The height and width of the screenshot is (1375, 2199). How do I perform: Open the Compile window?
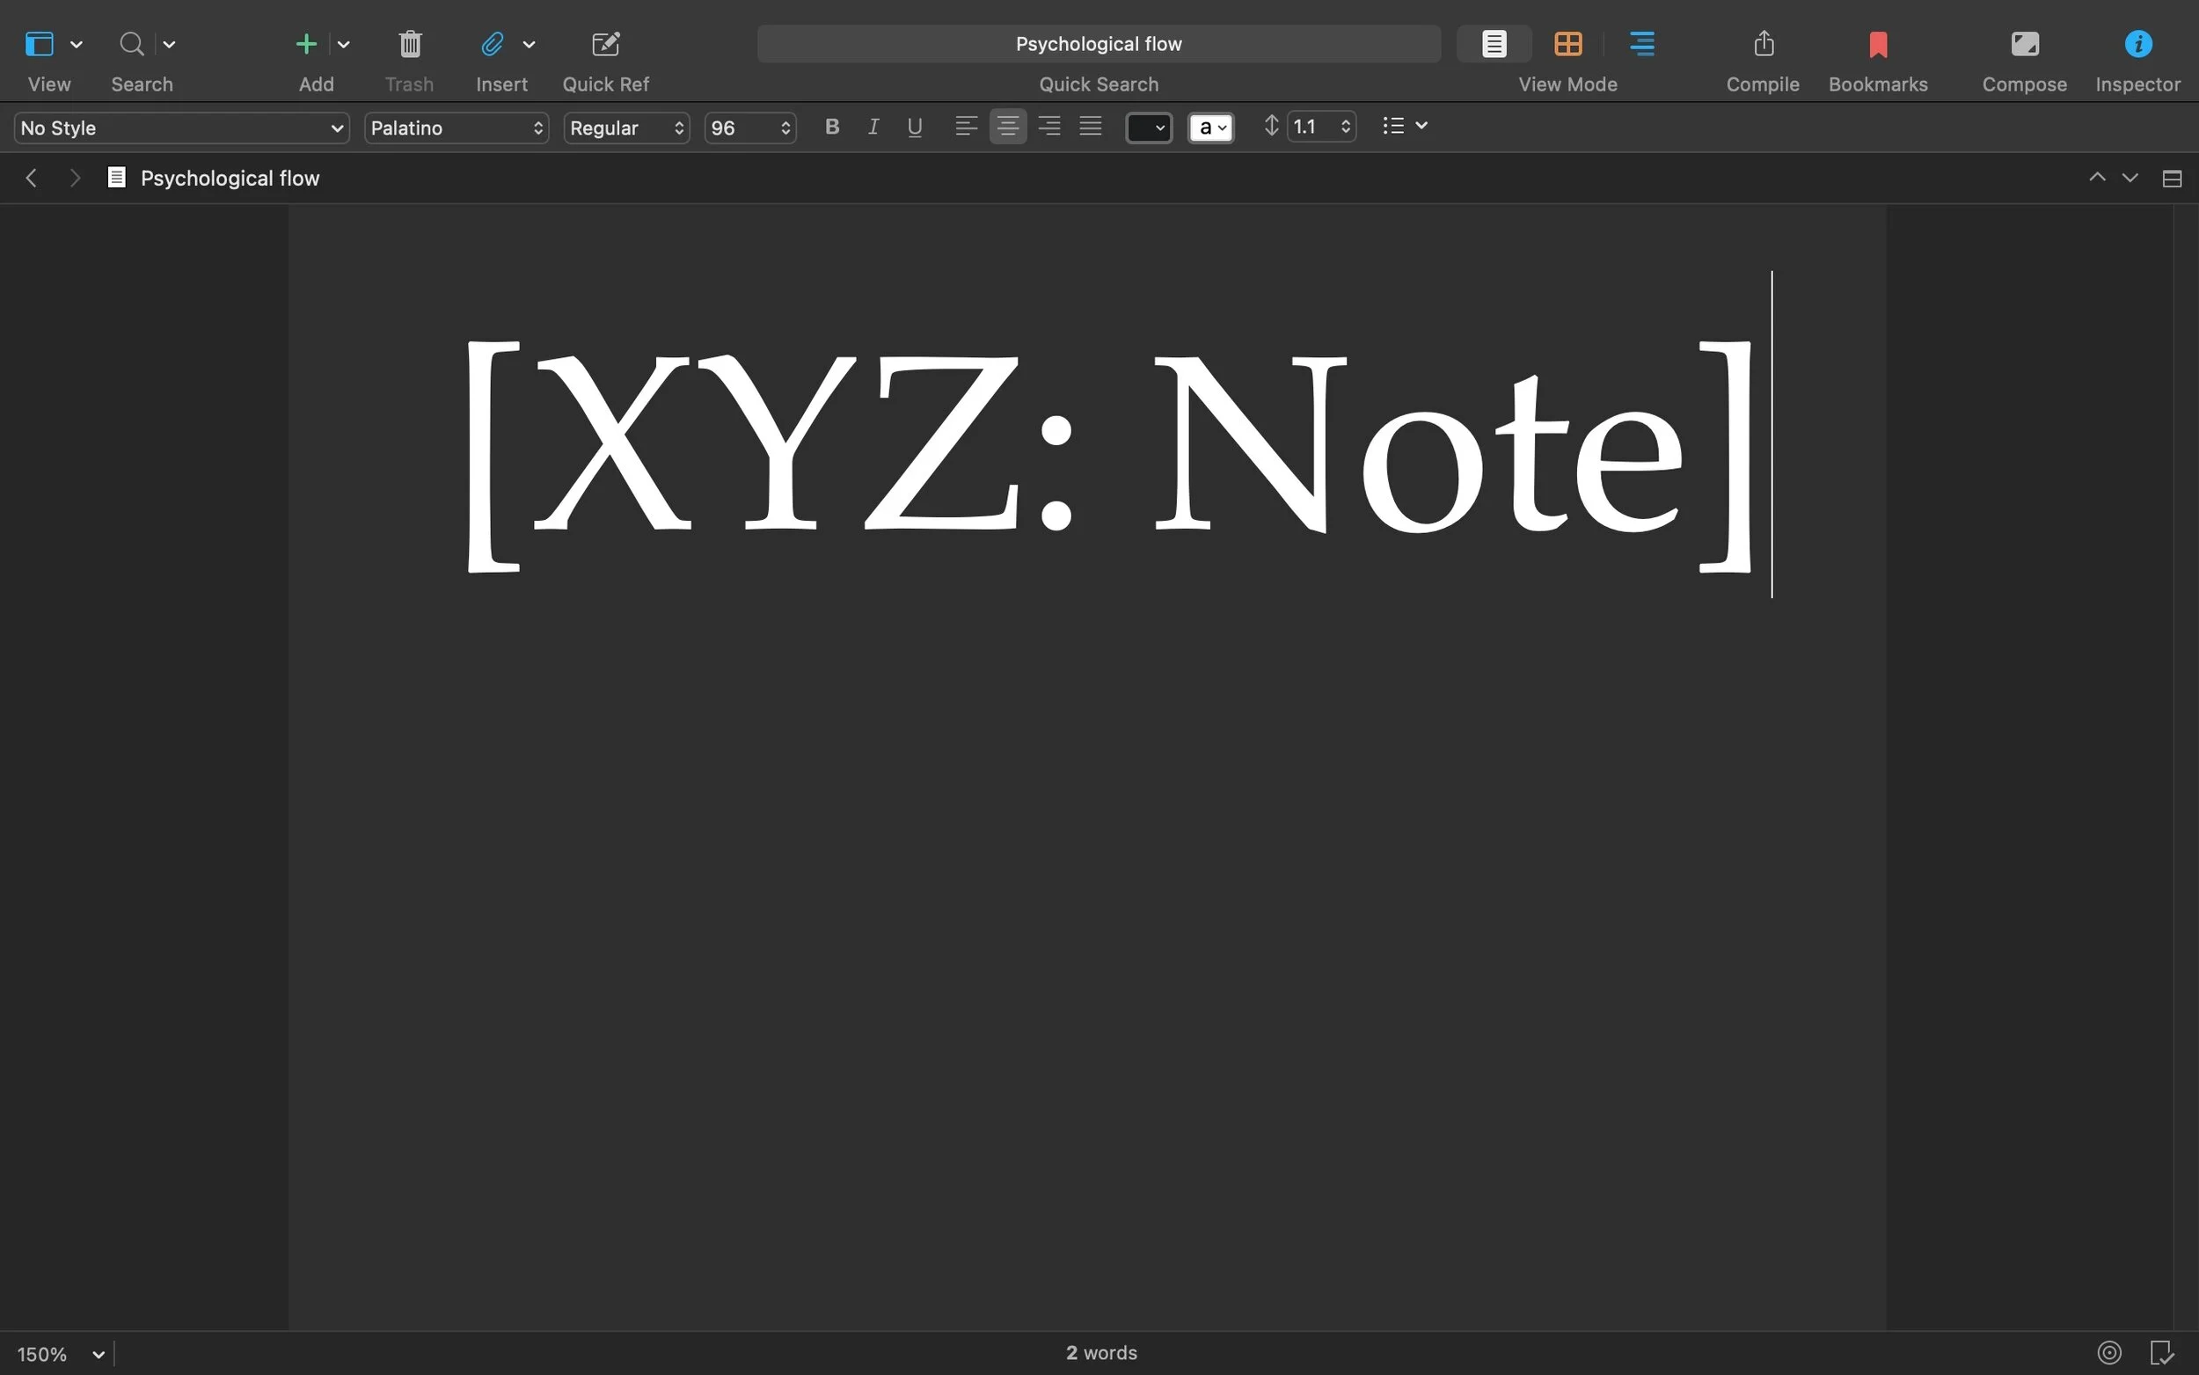tap(1761, 43)
